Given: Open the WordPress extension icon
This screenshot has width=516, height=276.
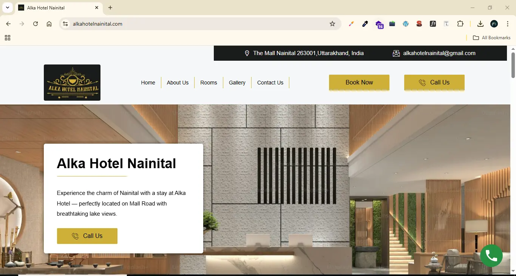Looking at the screenshot, I should (x=406, y=24).
